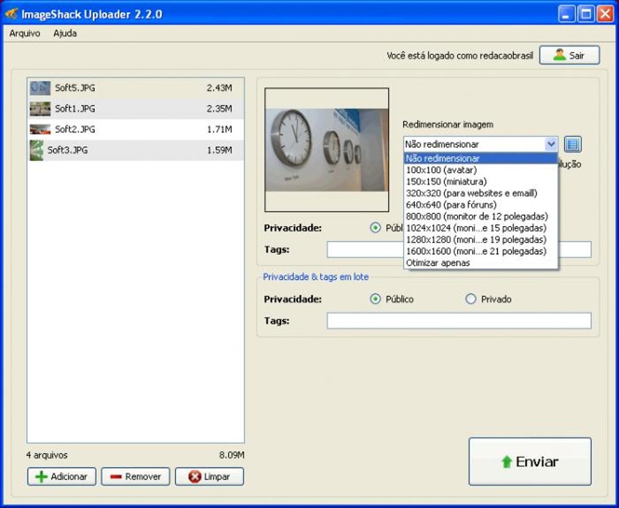Open the Arquivo menu
The image size is (619, 508).
coord(25,33)
